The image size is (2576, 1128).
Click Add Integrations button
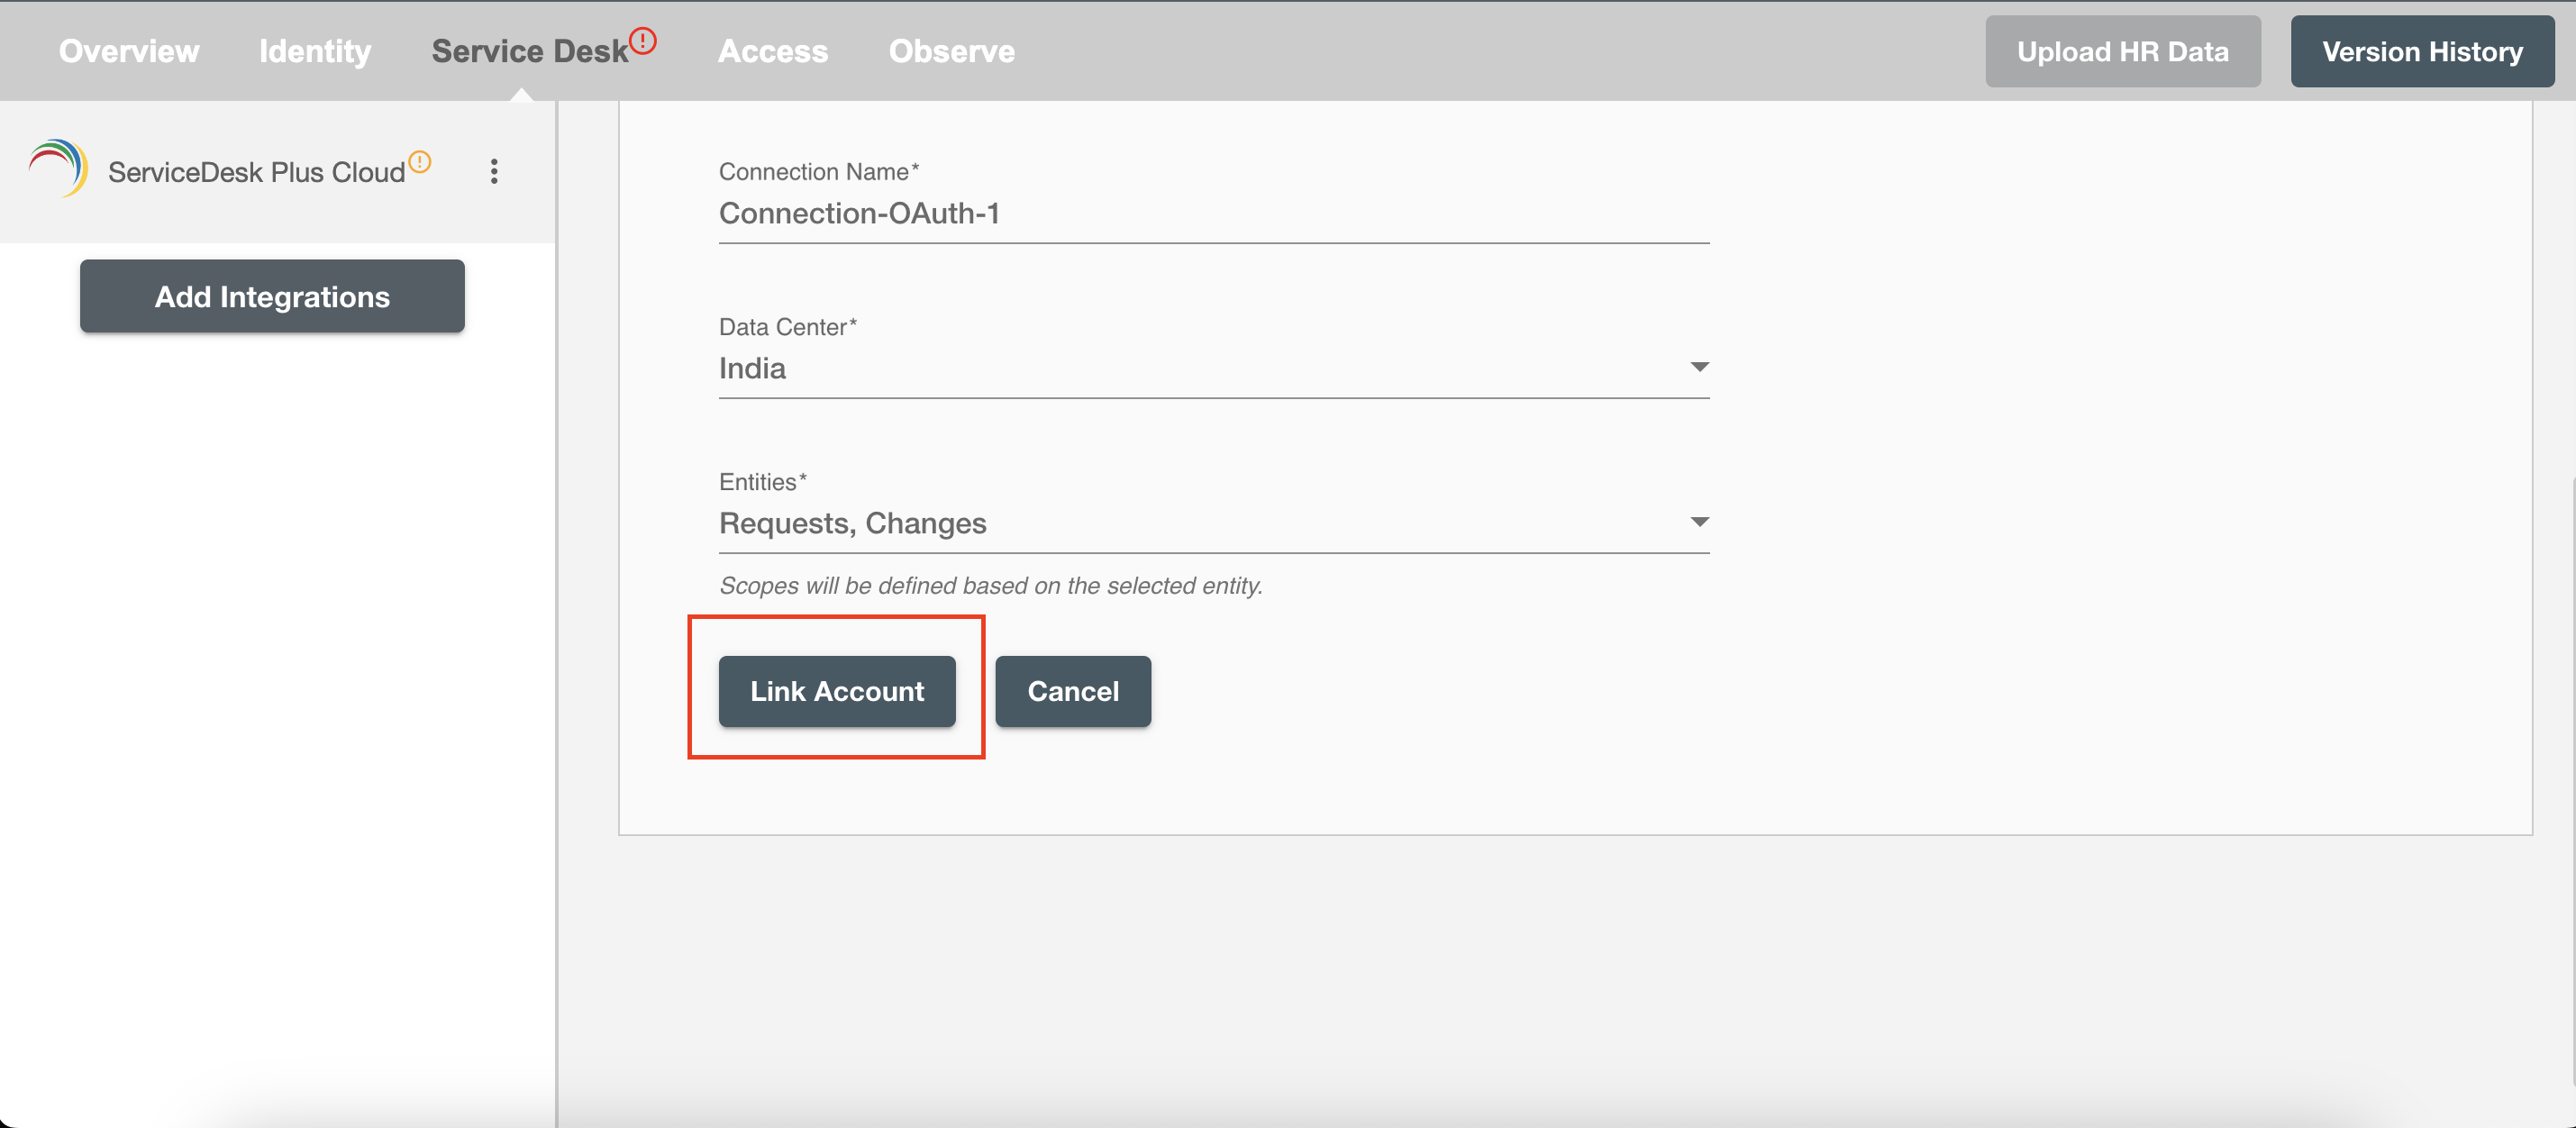[x=272, y=296]
